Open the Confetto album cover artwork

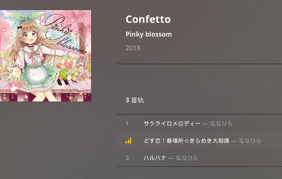45,56
